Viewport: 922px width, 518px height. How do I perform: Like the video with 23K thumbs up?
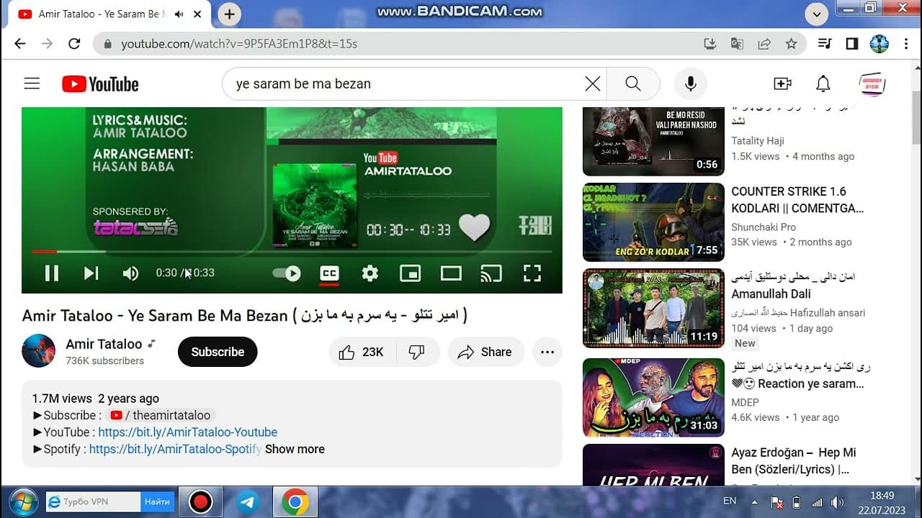point(362,352)
